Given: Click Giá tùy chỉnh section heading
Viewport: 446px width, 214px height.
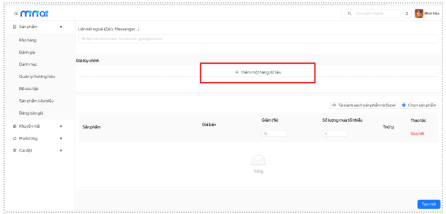Looking at the screenshot, I should click(87, 61).
